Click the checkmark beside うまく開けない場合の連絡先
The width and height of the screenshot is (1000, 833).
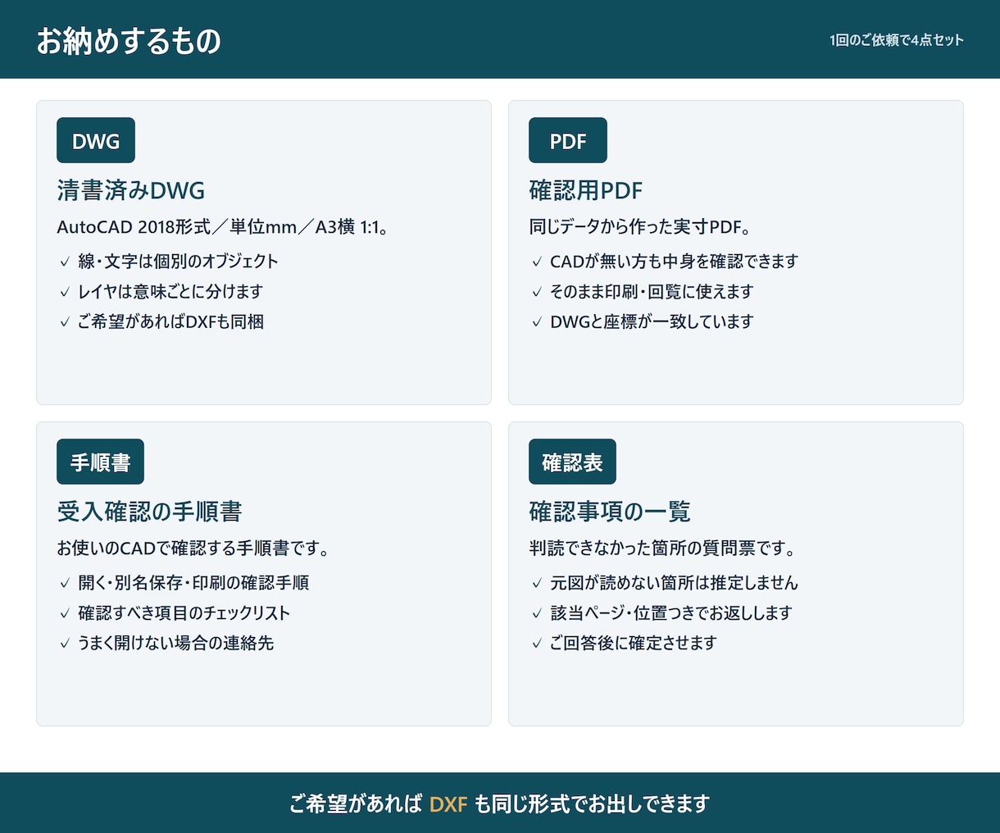point(65,644)
